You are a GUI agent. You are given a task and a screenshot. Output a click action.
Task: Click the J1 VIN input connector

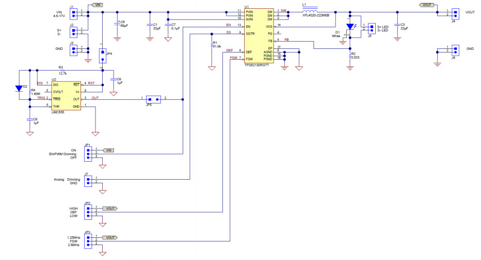click(74, 13)
